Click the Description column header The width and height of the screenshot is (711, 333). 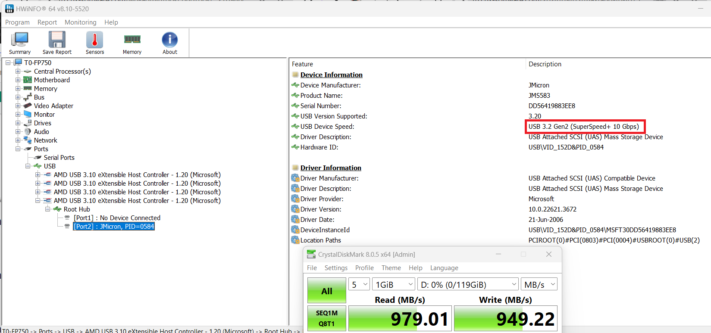(545, 64)
